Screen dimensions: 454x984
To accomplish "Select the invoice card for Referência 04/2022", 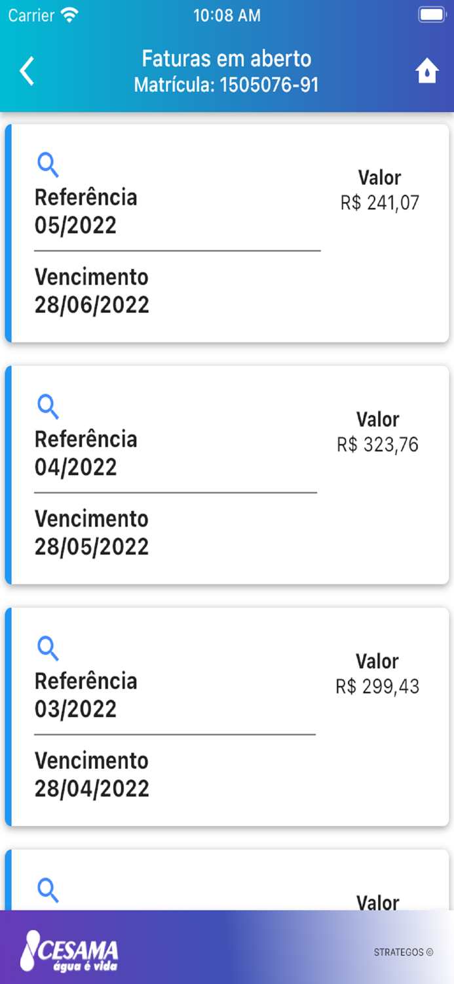I will (x=227, y=475).
